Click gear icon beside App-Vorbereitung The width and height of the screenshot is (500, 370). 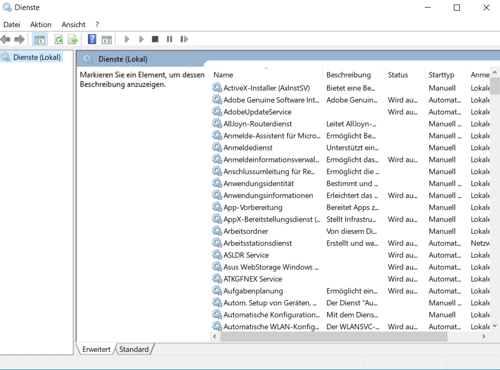point(217,207)
